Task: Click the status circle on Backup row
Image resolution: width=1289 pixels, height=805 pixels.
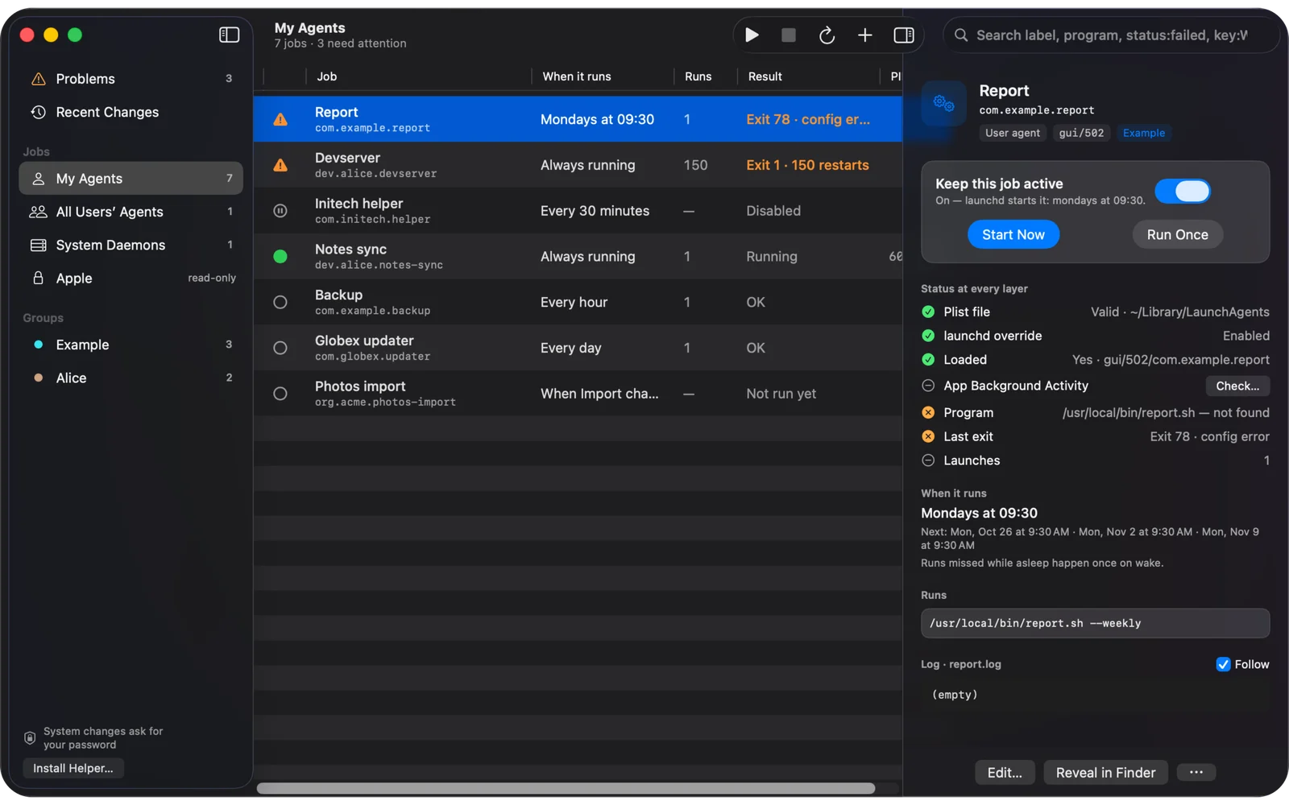Action: pos(280,303)
